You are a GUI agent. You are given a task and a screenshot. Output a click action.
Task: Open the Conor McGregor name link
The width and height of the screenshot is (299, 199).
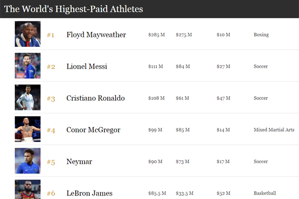93,130
